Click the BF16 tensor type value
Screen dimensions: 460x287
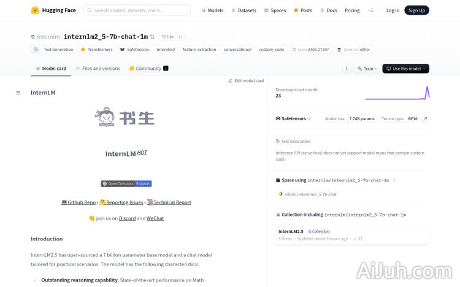(413, 119)
